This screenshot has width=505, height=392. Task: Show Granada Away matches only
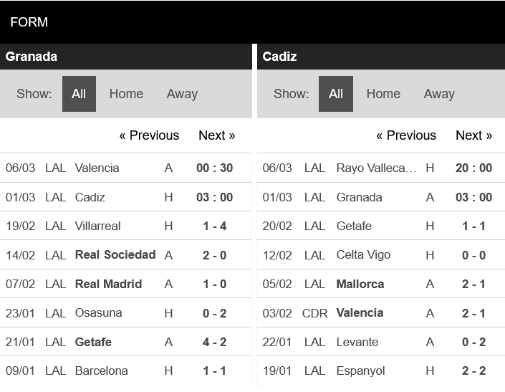point(182,94)
